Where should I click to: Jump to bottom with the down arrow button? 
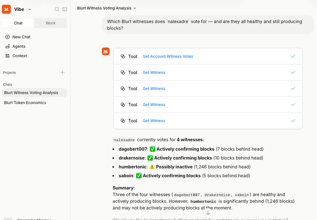tap(208, 213)
